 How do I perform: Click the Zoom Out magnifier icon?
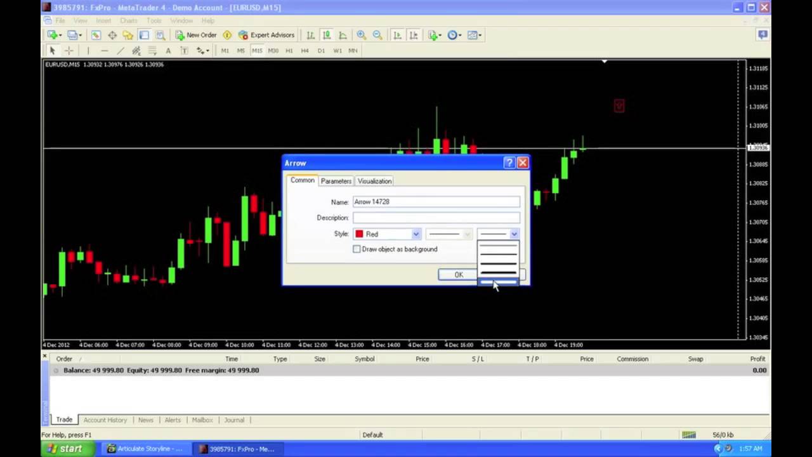coord(377,36)
